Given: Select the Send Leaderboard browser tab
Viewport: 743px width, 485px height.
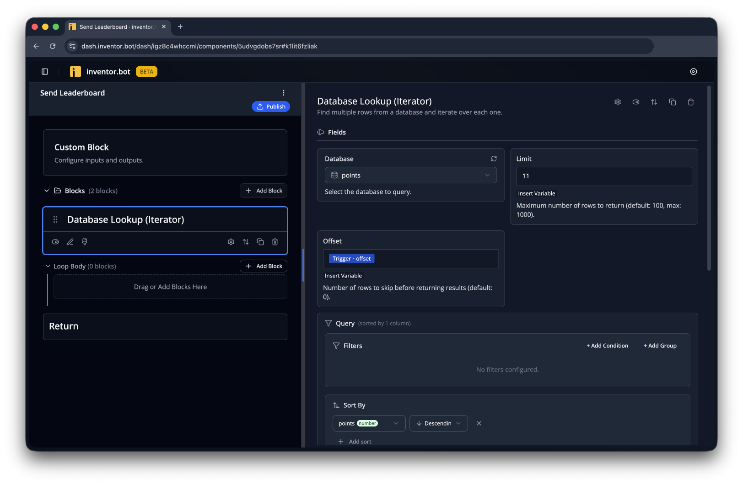Looking at the screenshot, I should click(118, 27).
